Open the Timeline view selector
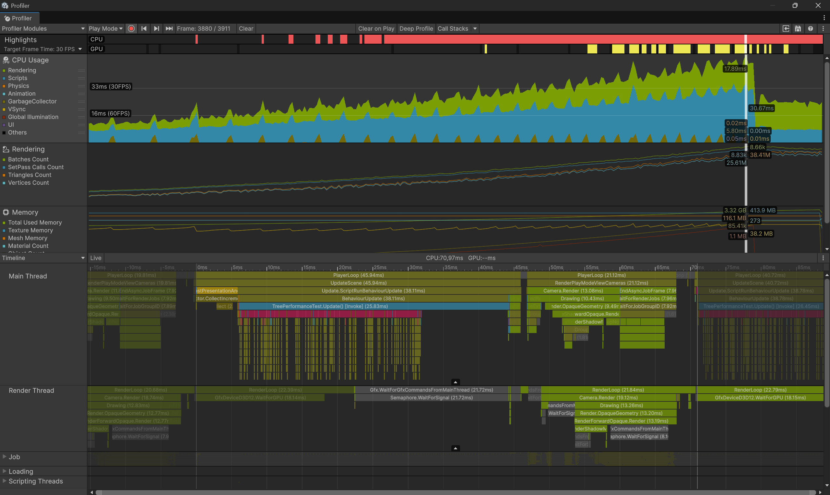Screen dimensions: 830x495 click(43, 258)
